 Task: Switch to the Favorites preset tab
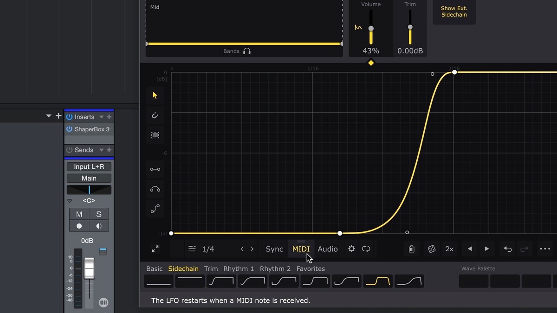[311, 269]
